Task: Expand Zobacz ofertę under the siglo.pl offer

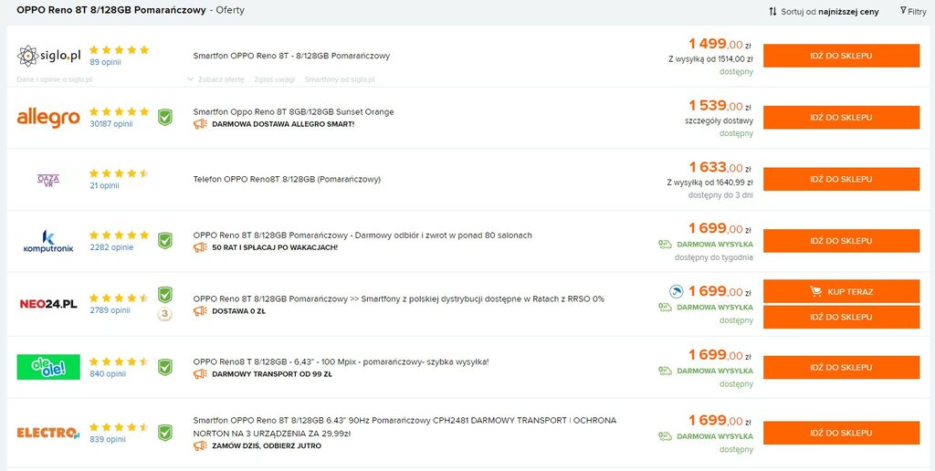Action: (x=215, y=79)
